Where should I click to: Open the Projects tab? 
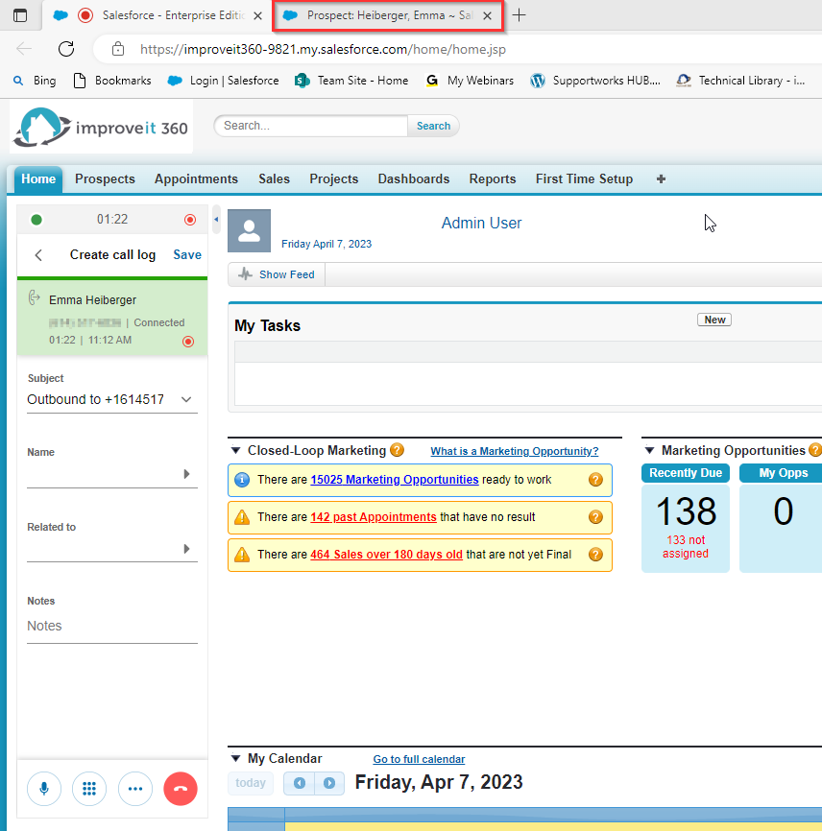coord(334,179)
